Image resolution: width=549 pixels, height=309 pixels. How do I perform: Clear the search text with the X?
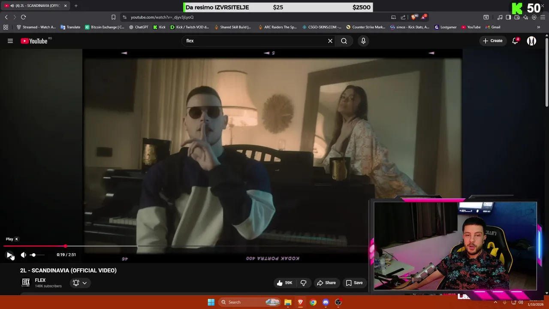click(330, 41)
